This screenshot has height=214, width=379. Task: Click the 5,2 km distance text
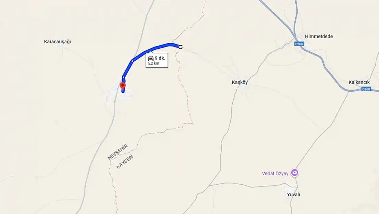154,64
